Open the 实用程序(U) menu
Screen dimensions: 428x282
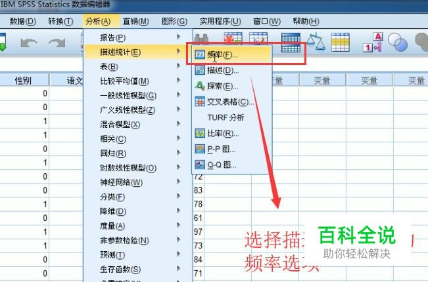[220, 21]
